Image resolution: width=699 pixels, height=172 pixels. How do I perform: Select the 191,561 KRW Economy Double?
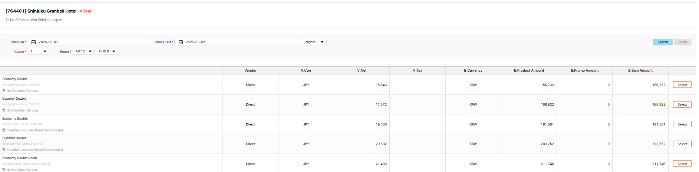click(x=682, y=124)
